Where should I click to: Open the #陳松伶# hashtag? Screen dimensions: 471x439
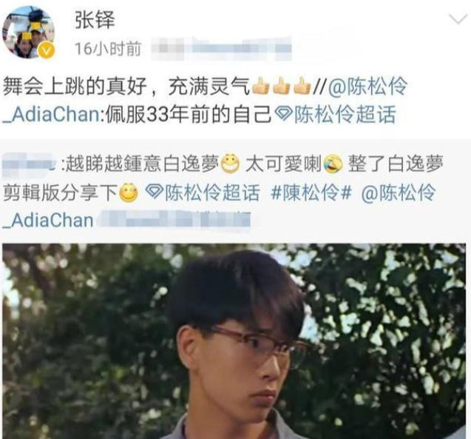[x=311, y=192]
